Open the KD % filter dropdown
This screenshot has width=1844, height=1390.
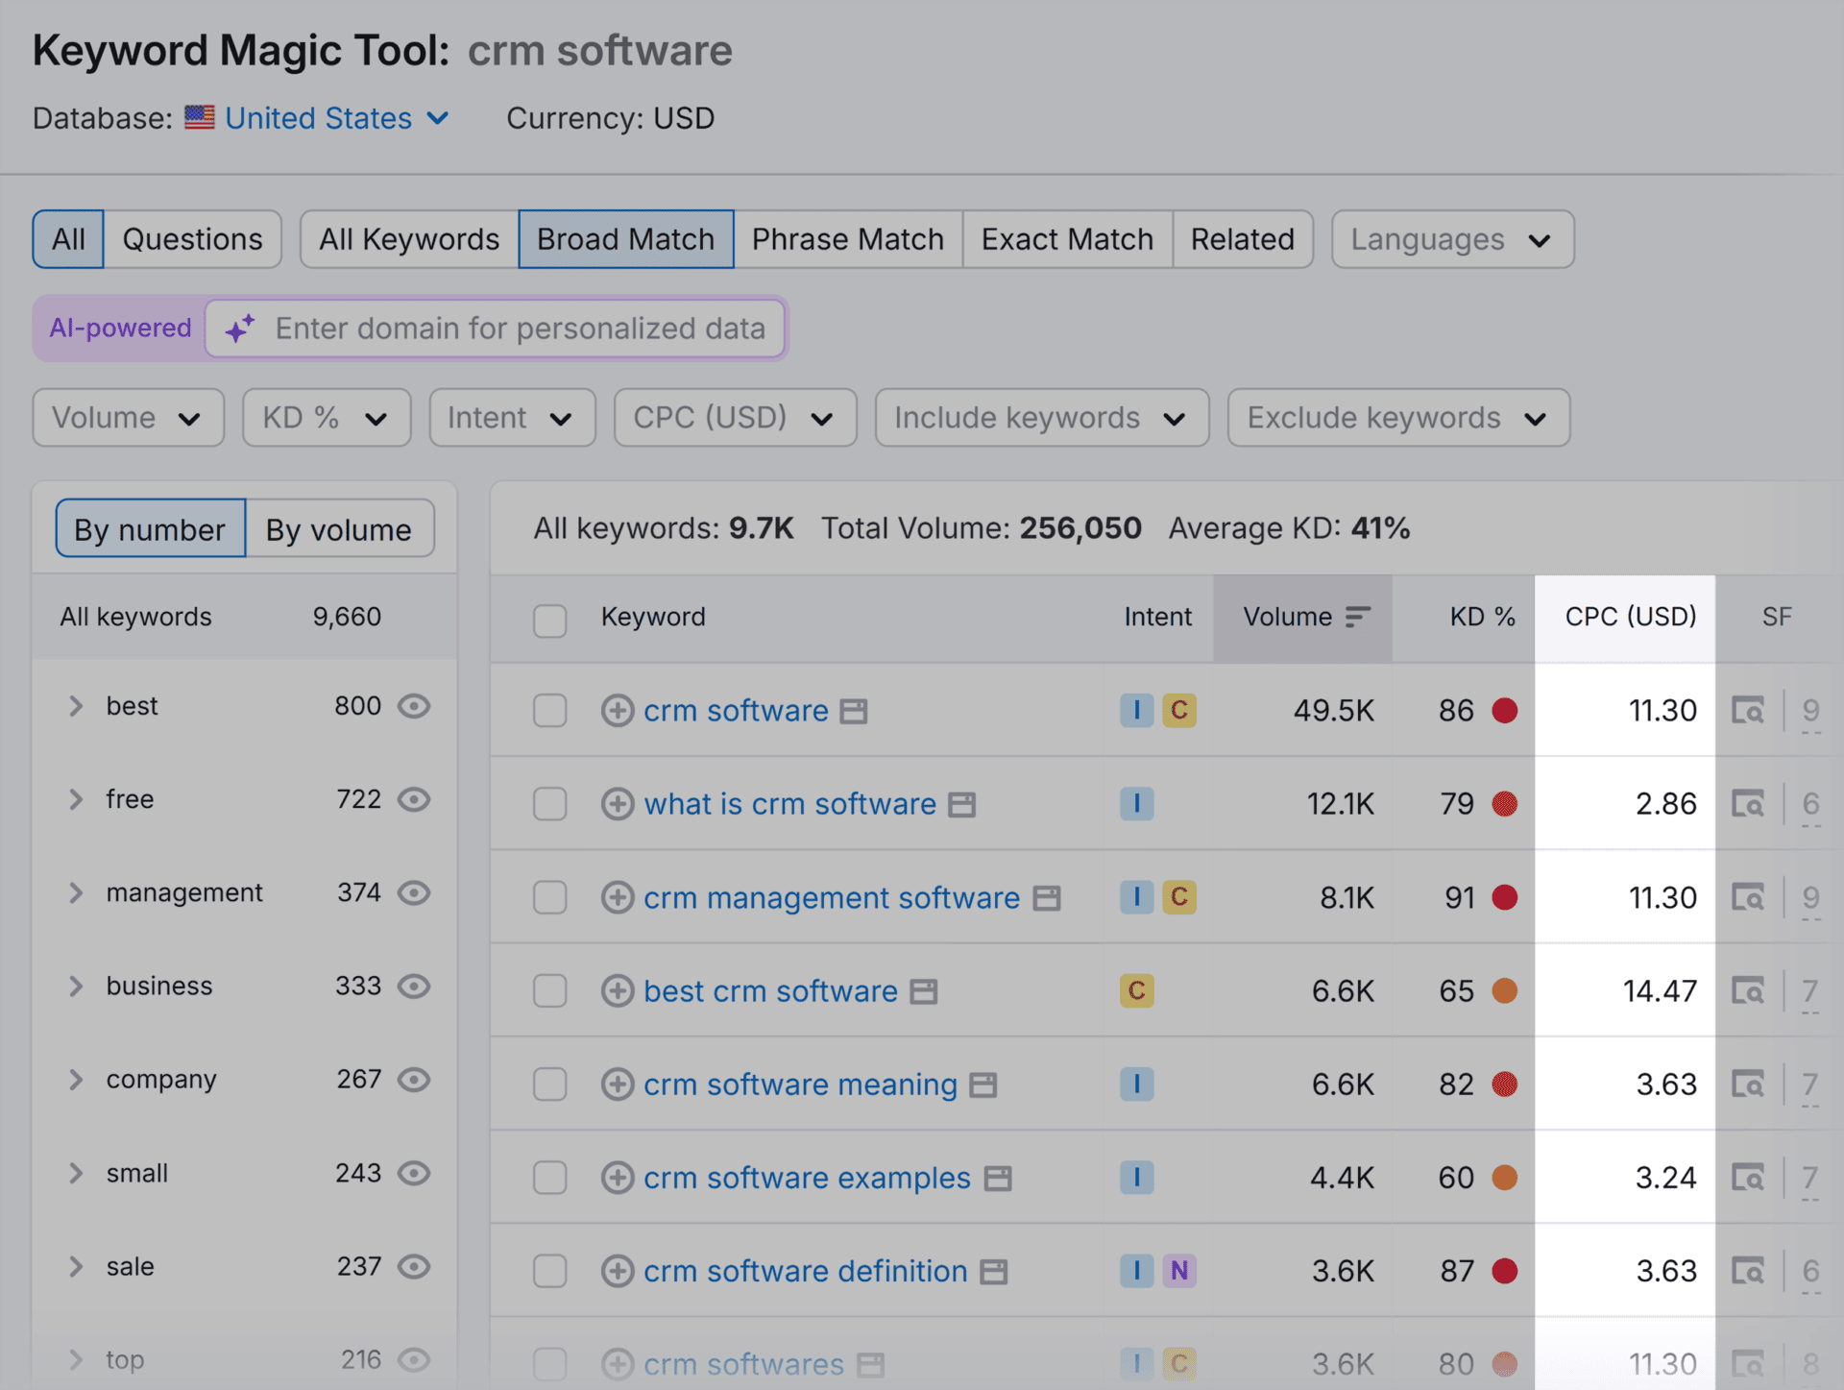327,418
